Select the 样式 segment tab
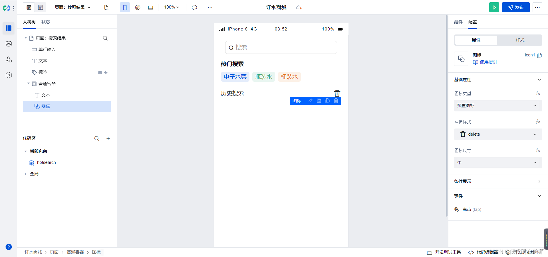The width and height of the screenshot is (548, 257). click(520, 40)
